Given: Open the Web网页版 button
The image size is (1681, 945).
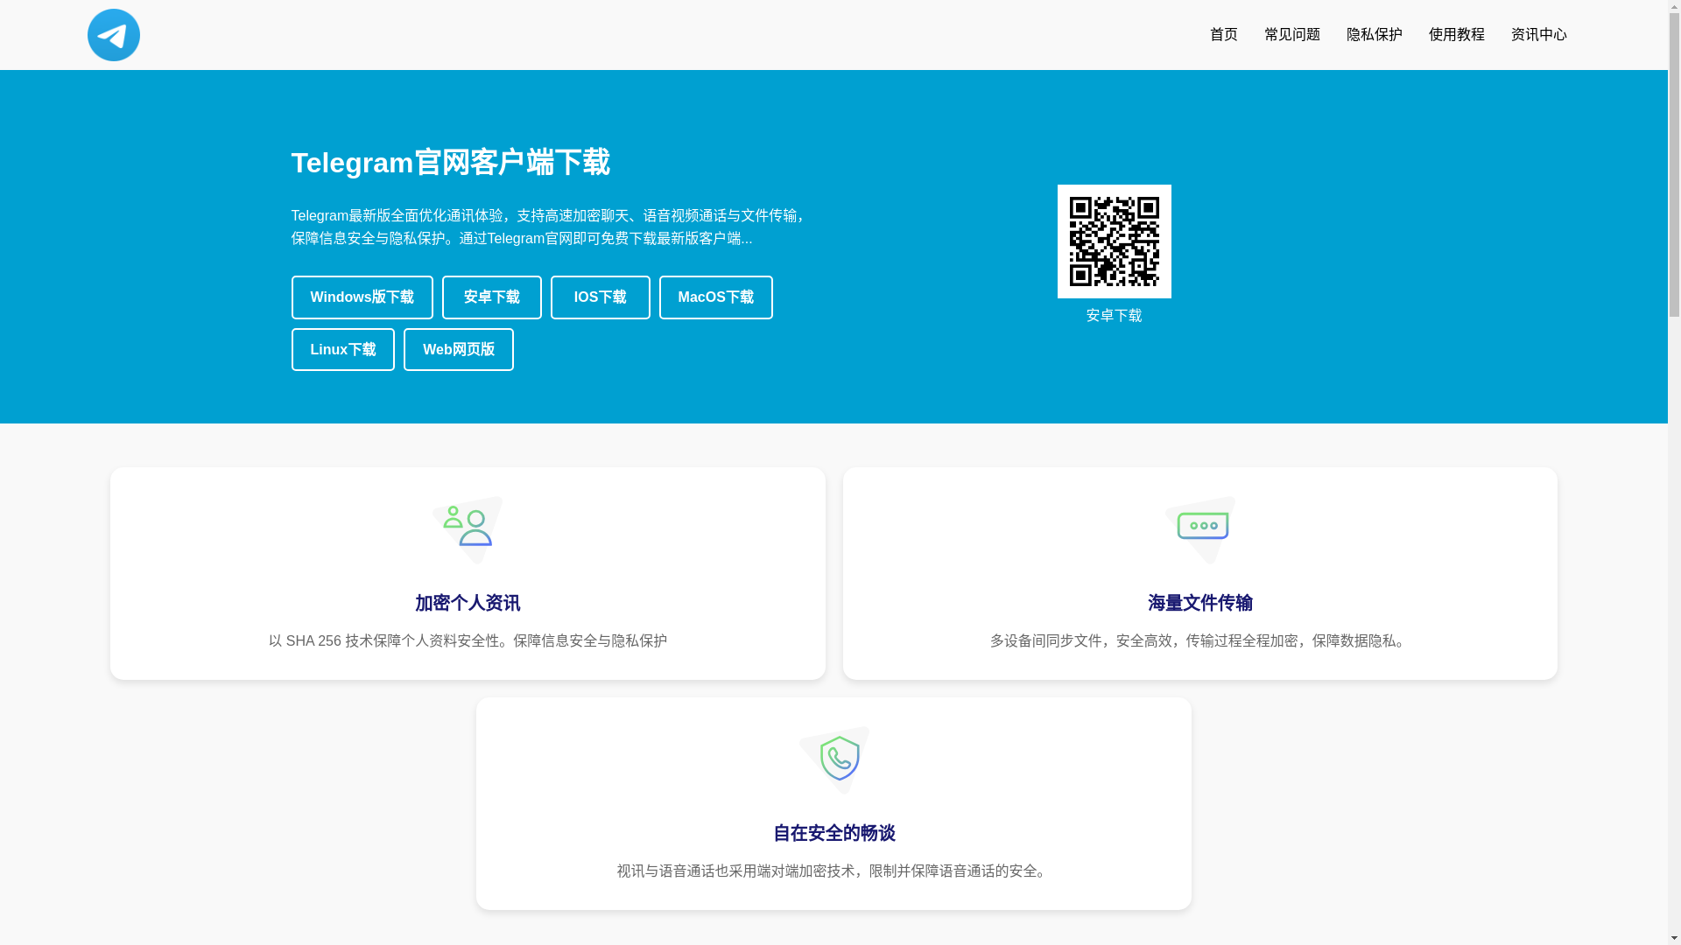Looking at the screenshot, I should coord(459,350).
